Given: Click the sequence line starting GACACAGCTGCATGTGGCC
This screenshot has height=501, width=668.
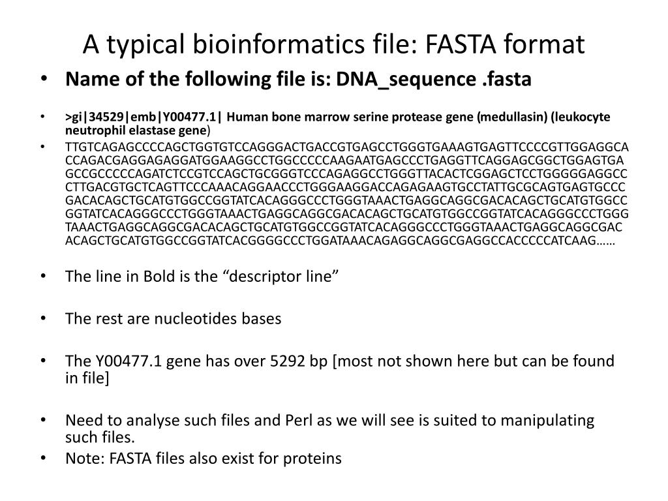Looking at the screenshot, I should click(x=346, y=200).
